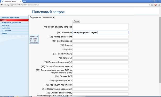Reload the page with refresh icon
The width and height of the screenshot is (161, 97).
coord(9,5)
